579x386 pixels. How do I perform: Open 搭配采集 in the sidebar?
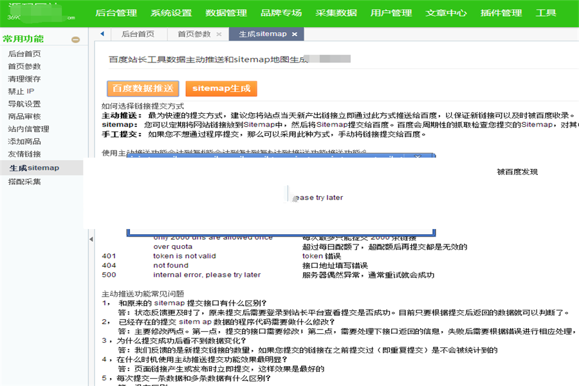click(x=24, y=181)
